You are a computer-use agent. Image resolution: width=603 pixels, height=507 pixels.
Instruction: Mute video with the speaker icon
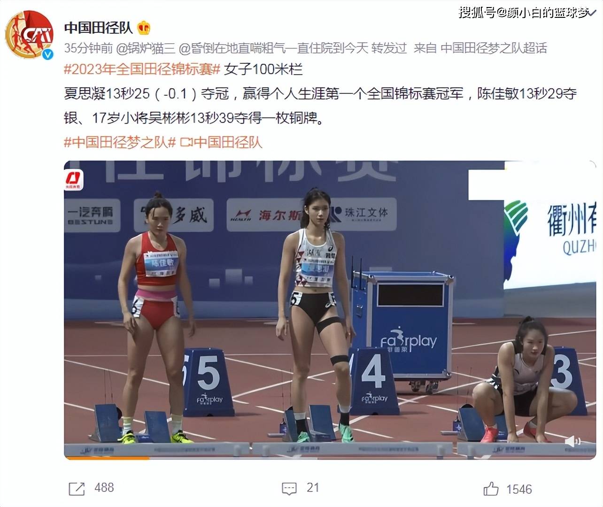tap(573, 441)
